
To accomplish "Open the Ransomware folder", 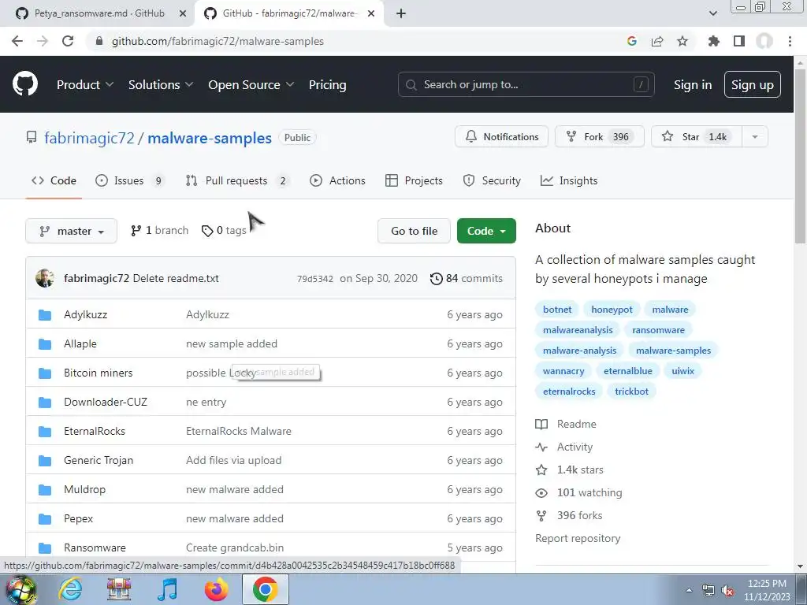I will point(95,548).
